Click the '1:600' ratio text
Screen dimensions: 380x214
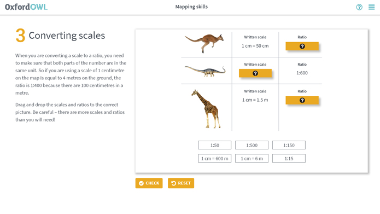click(302, 73)
